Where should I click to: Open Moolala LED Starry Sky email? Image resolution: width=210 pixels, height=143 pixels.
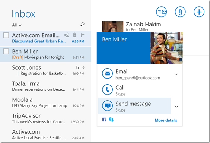pos(45,102)
